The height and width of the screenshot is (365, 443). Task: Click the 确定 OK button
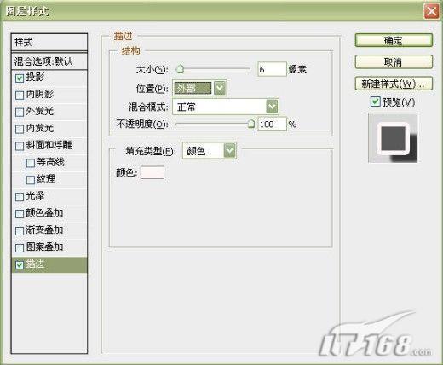click(394, 41)
